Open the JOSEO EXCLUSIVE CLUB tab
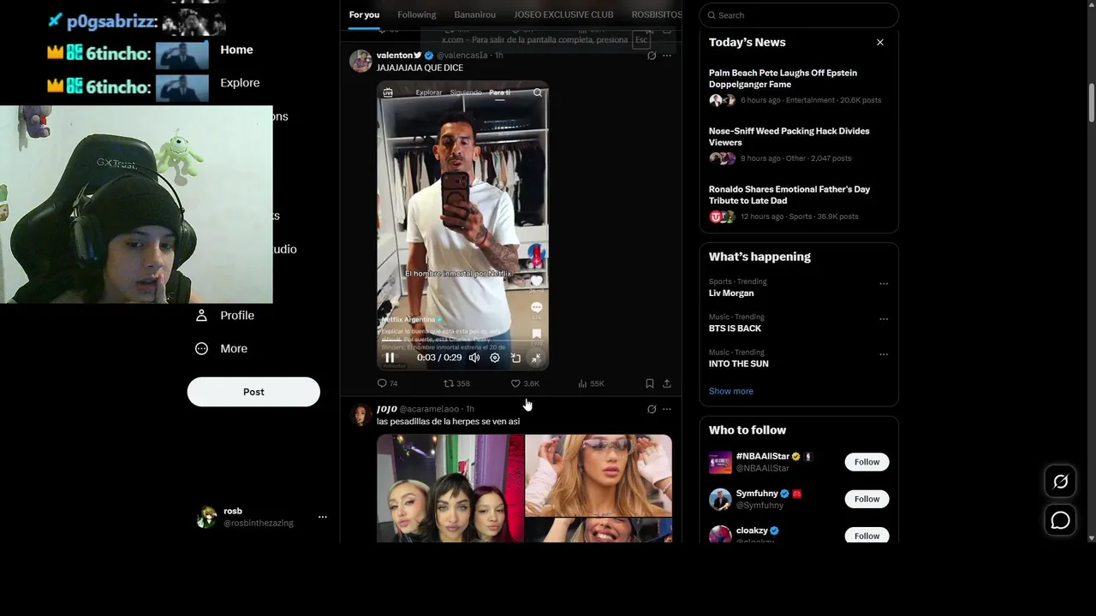 click(x=563, y=15)
